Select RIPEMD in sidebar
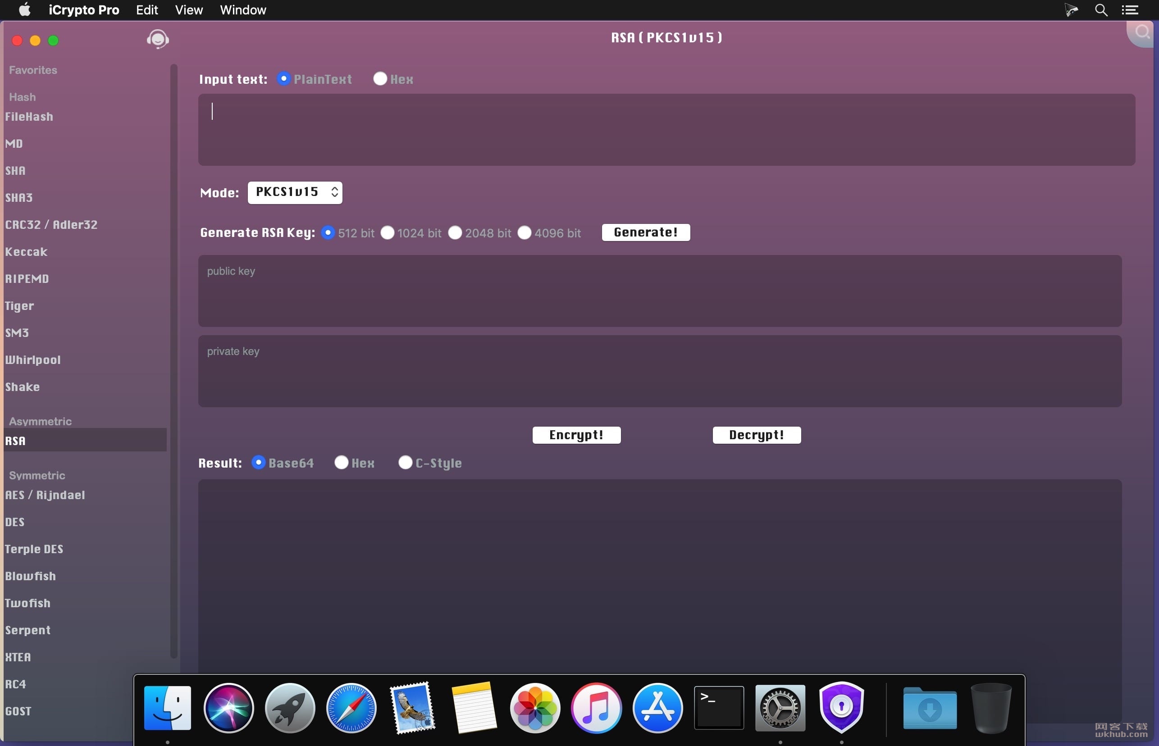The image size is (1159, 746). pyautogui.click(x=27, y=279)
